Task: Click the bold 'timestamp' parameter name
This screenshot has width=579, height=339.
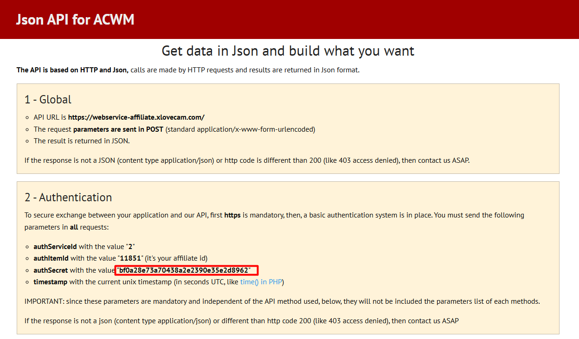Action: 50,282
